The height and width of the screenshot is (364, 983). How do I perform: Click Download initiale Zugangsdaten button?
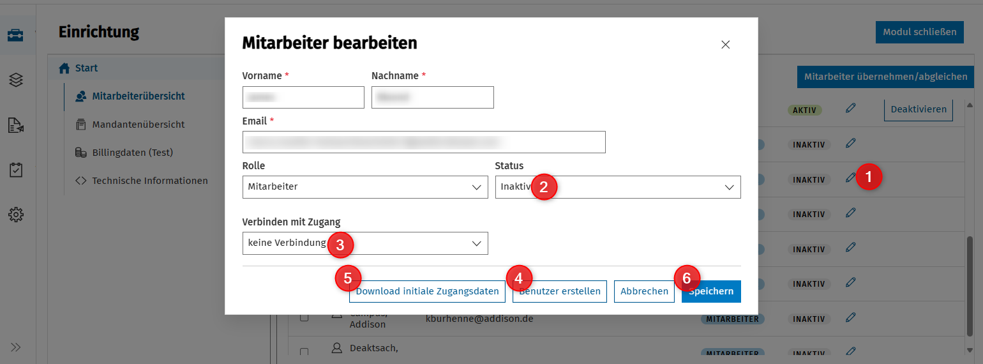427,291
